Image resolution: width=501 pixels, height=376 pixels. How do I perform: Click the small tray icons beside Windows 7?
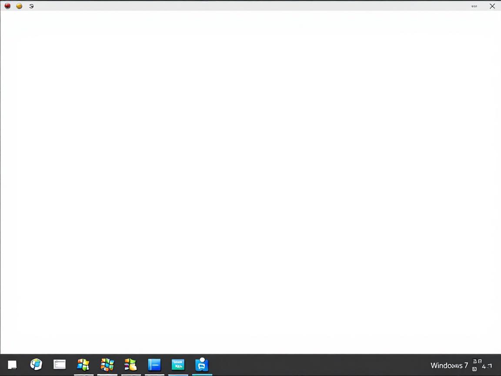477,365
